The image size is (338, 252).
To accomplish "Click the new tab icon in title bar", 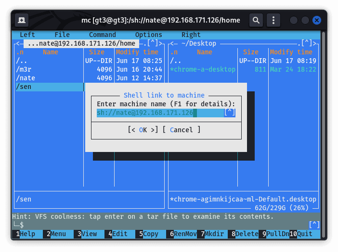I will (x=22, y=20).
